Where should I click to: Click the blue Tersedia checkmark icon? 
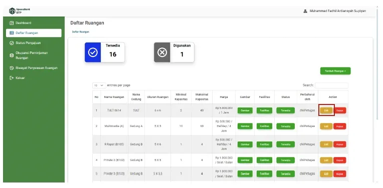93,52
